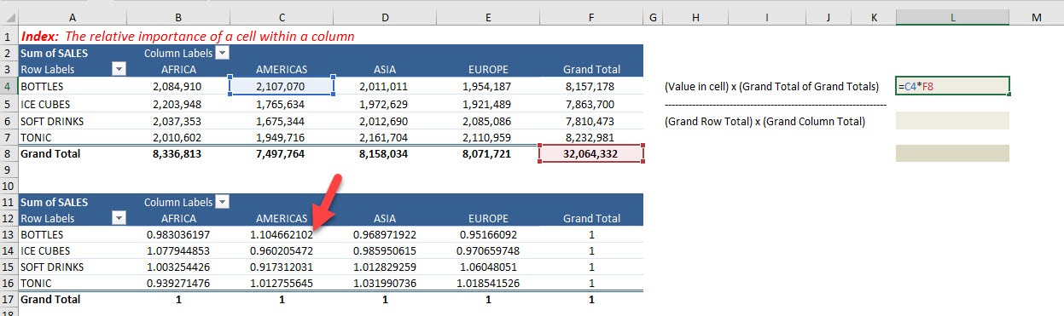Image resolution: width=1064 pixels, height=316 pixels.
Task: Select row 8 header
Action: click(9, 153)
